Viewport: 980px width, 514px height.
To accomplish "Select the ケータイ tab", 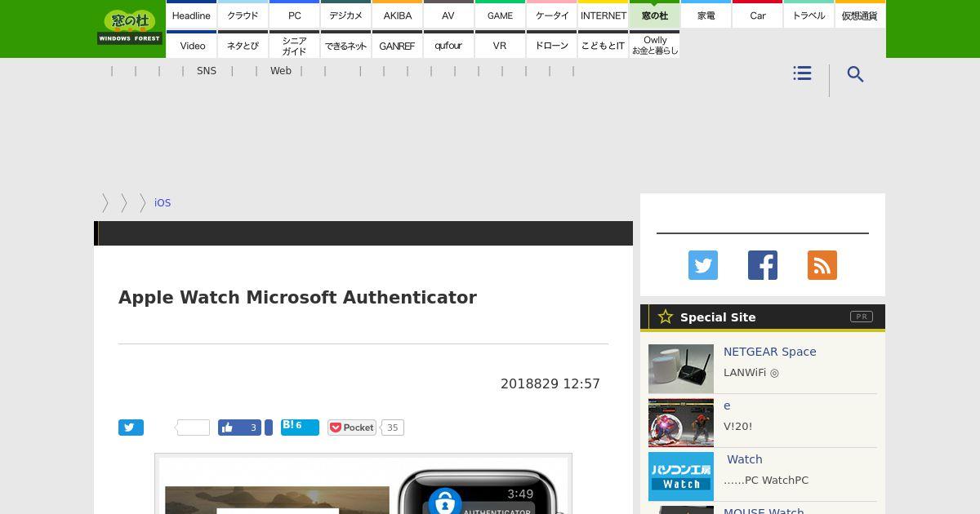I will [x=551, y=15].
